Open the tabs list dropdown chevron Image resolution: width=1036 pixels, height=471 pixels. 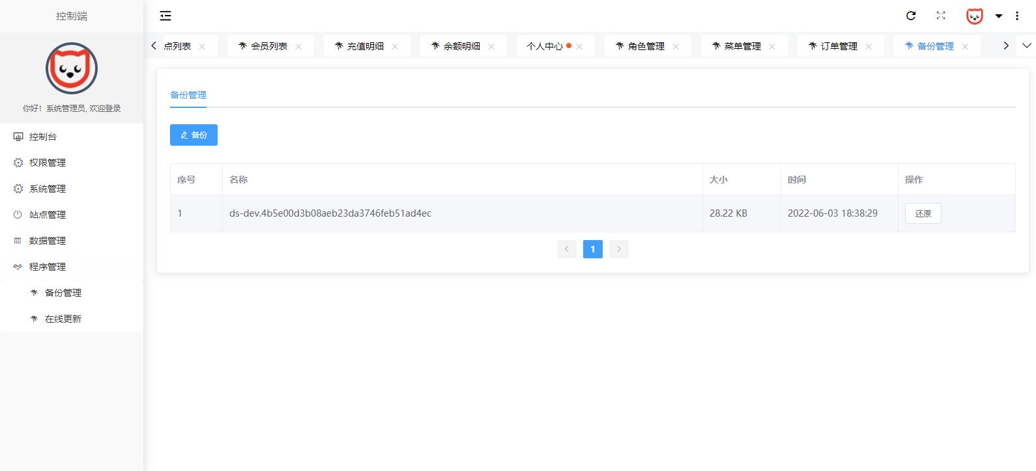pyautogui.click(x=1027, y=46)
